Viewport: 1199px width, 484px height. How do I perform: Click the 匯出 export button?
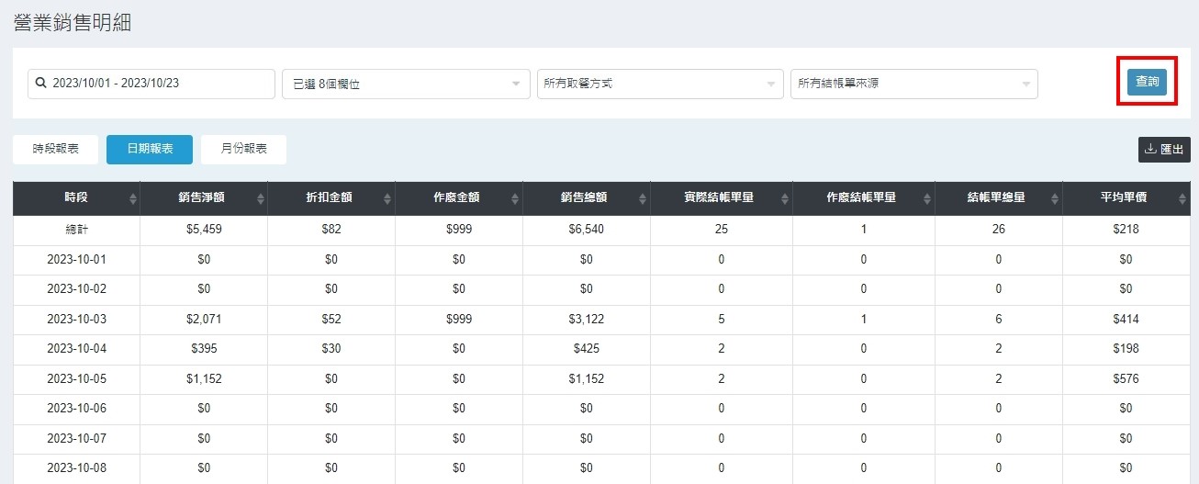[x=1164, y=149]
